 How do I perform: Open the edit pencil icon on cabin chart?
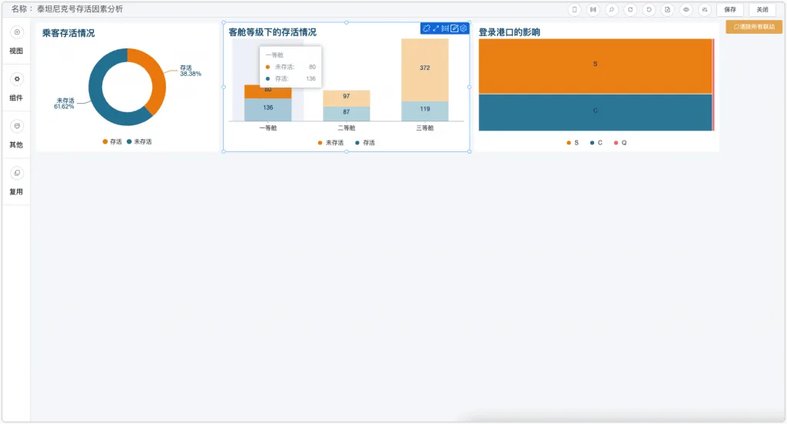(454, 28)
